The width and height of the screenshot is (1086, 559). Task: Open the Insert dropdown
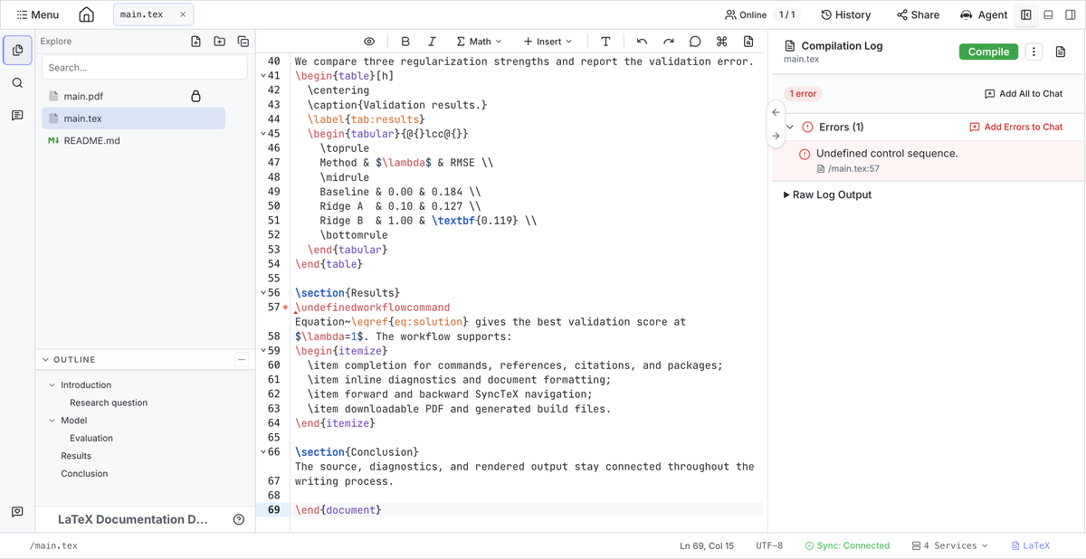point(548,42)
